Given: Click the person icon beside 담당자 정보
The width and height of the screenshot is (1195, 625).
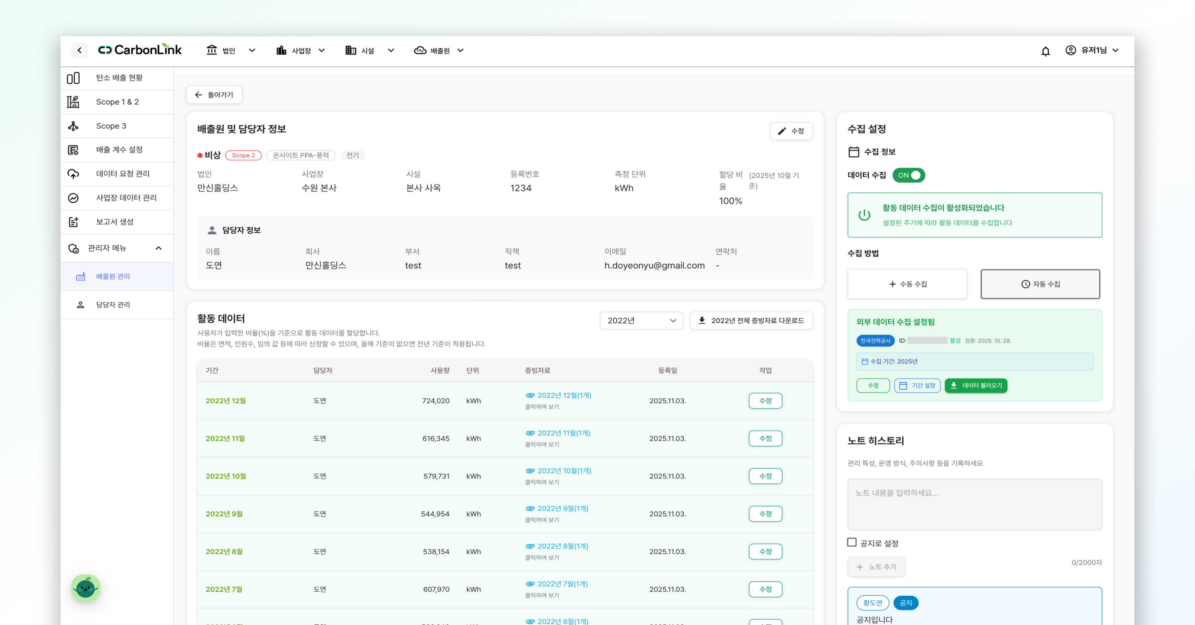Looking at the screenshot, I should point(212,230).
